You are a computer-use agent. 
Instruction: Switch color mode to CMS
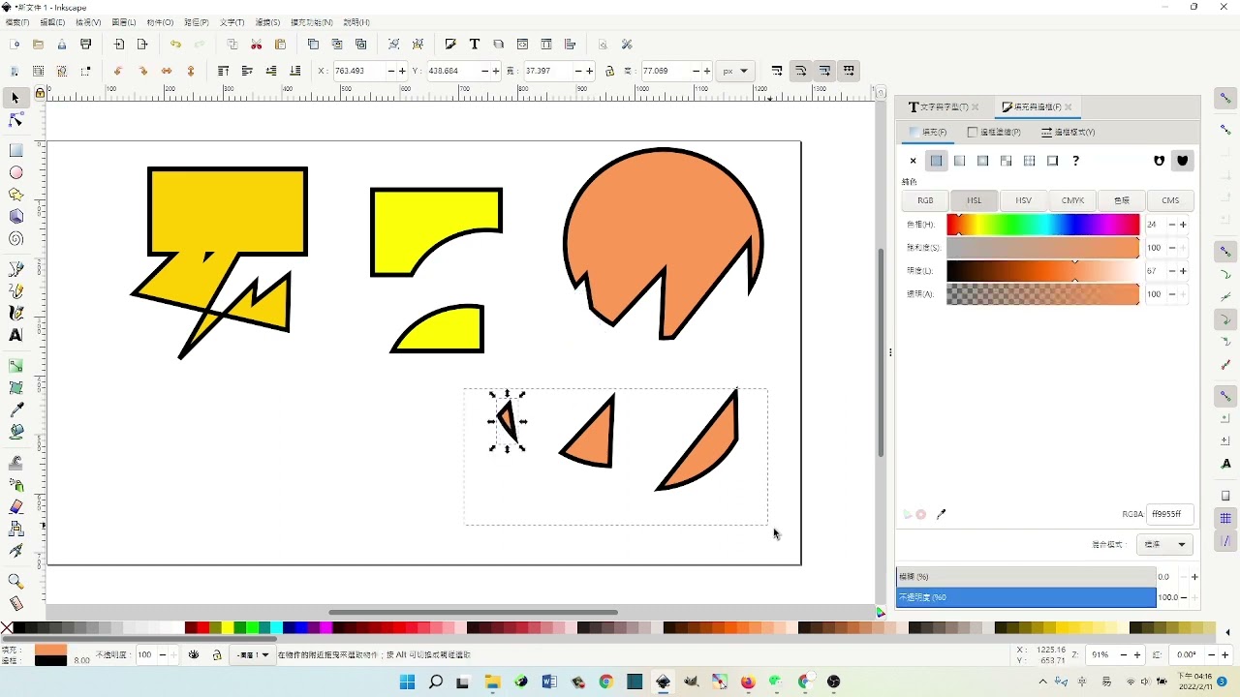[1170, 200]
